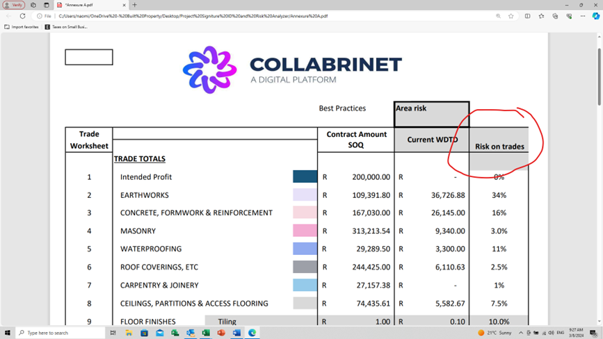Select the Annexure A.pdf tab
This screenshot has width=603, height=339.
[x=90, y=5]
